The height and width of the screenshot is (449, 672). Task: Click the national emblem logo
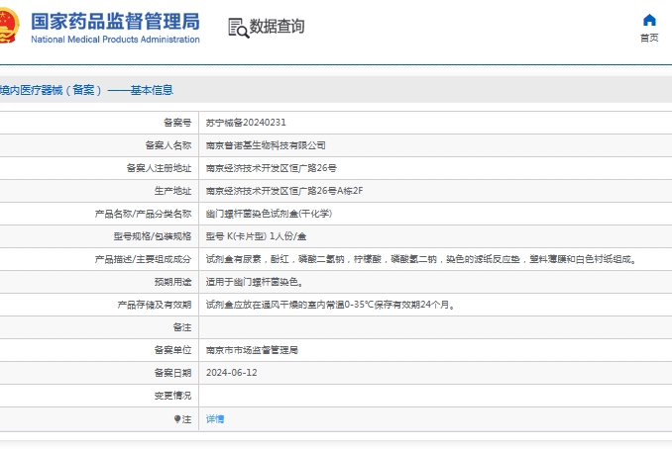pos(9,25)
